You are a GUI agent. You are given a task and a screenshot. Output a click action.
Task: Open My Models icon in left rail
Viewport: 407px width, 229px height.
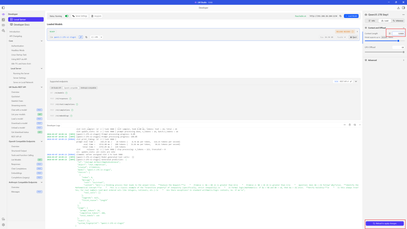[x=3, y=25]
